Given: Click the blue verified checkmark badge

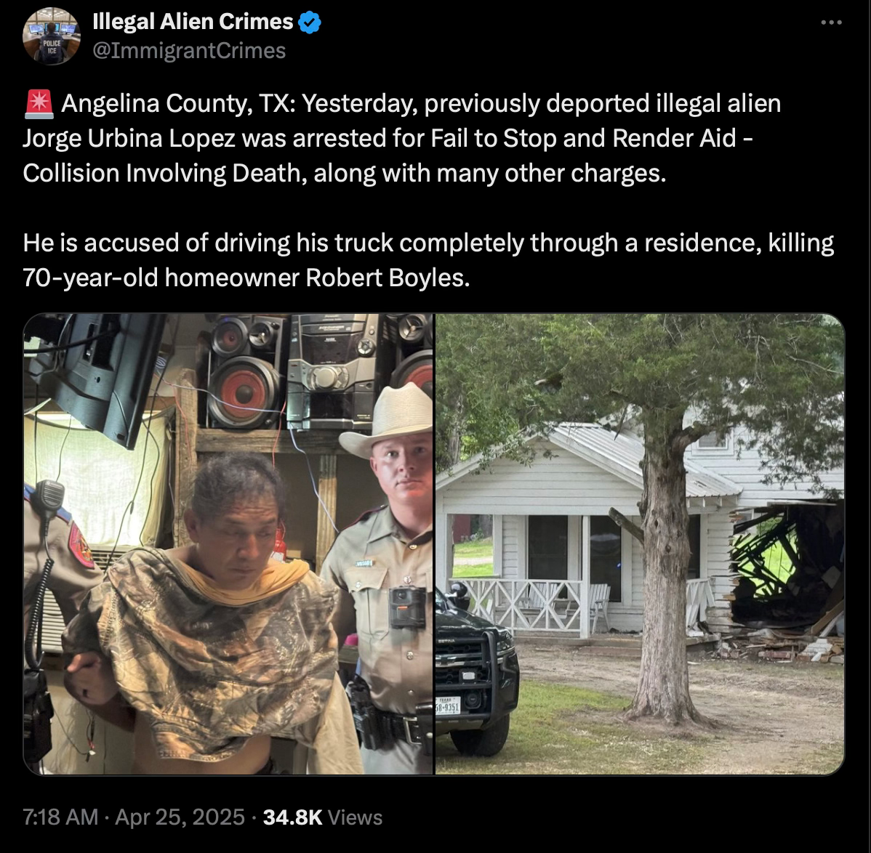Looking at the screenshot, I should [310, 23].
